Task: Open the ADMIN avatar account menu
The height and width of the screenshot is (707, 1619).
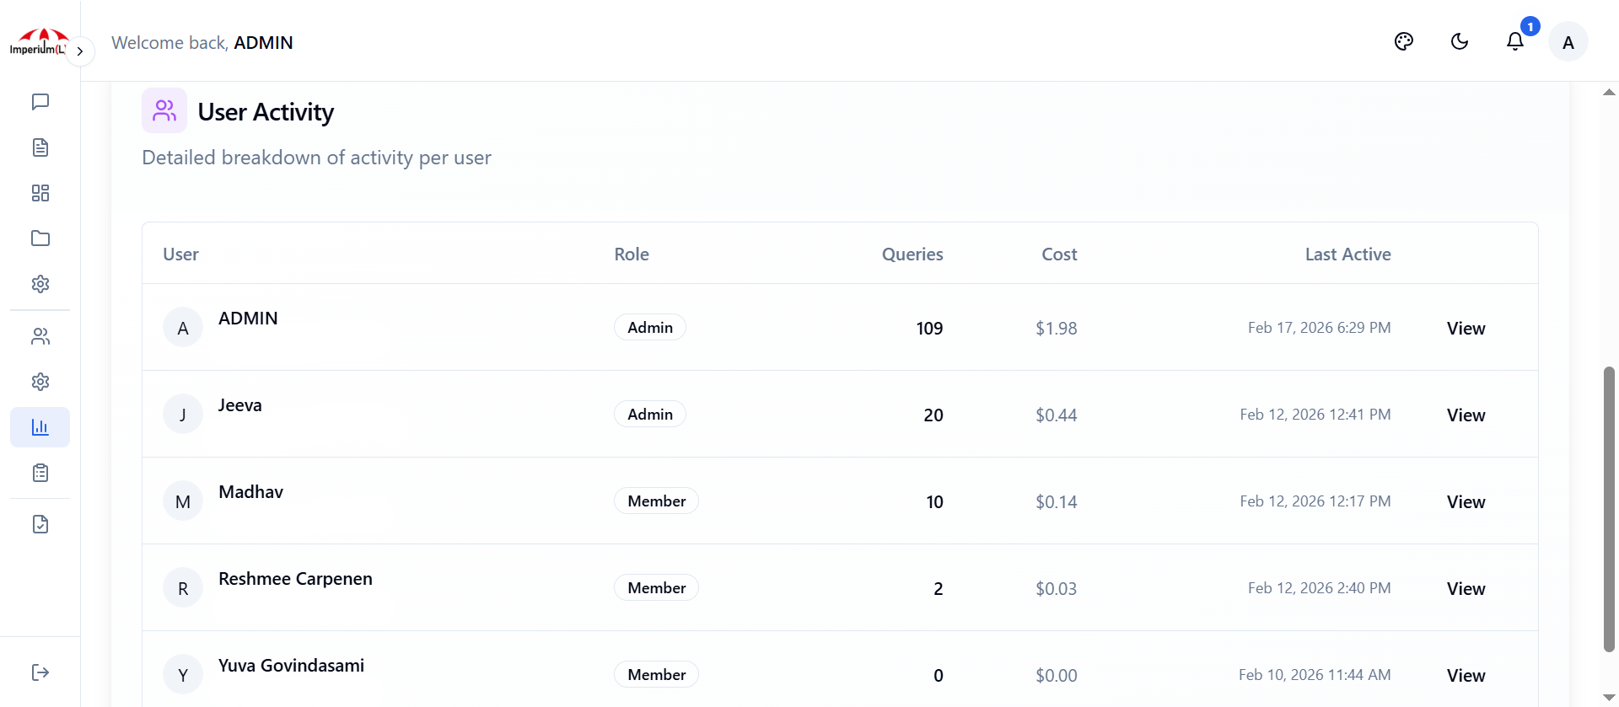Action: coord(1568,41)
